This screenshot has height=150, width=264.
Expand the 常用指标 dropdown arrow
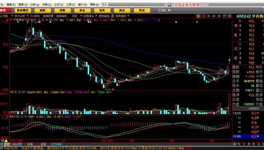click(x=128, y=16)
